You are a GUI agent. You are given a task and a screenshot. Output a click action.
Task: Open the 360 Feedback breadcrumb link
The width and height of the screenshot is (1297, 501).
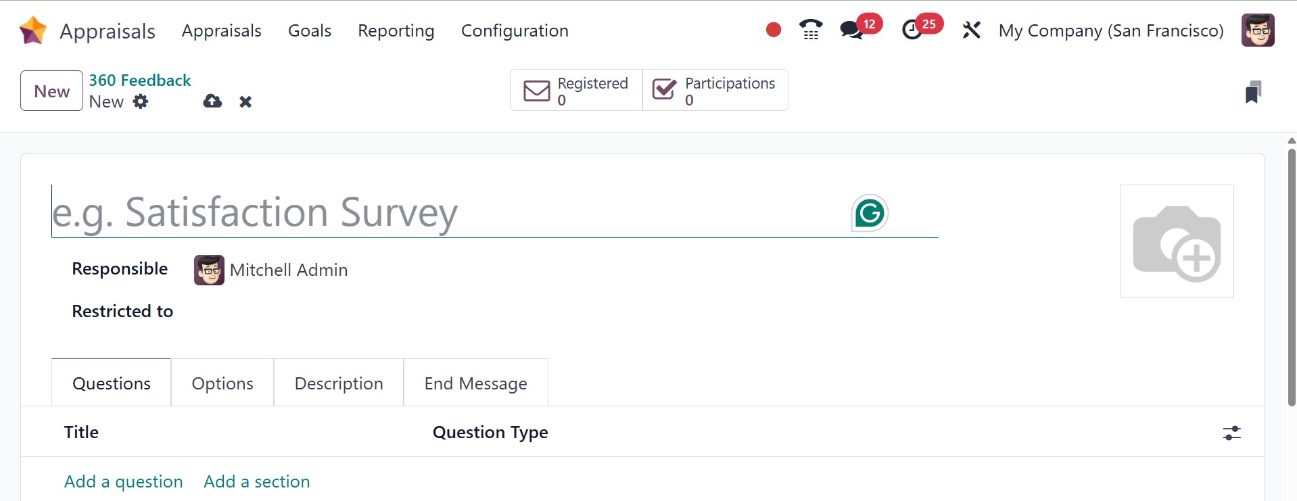click(140, 80)
